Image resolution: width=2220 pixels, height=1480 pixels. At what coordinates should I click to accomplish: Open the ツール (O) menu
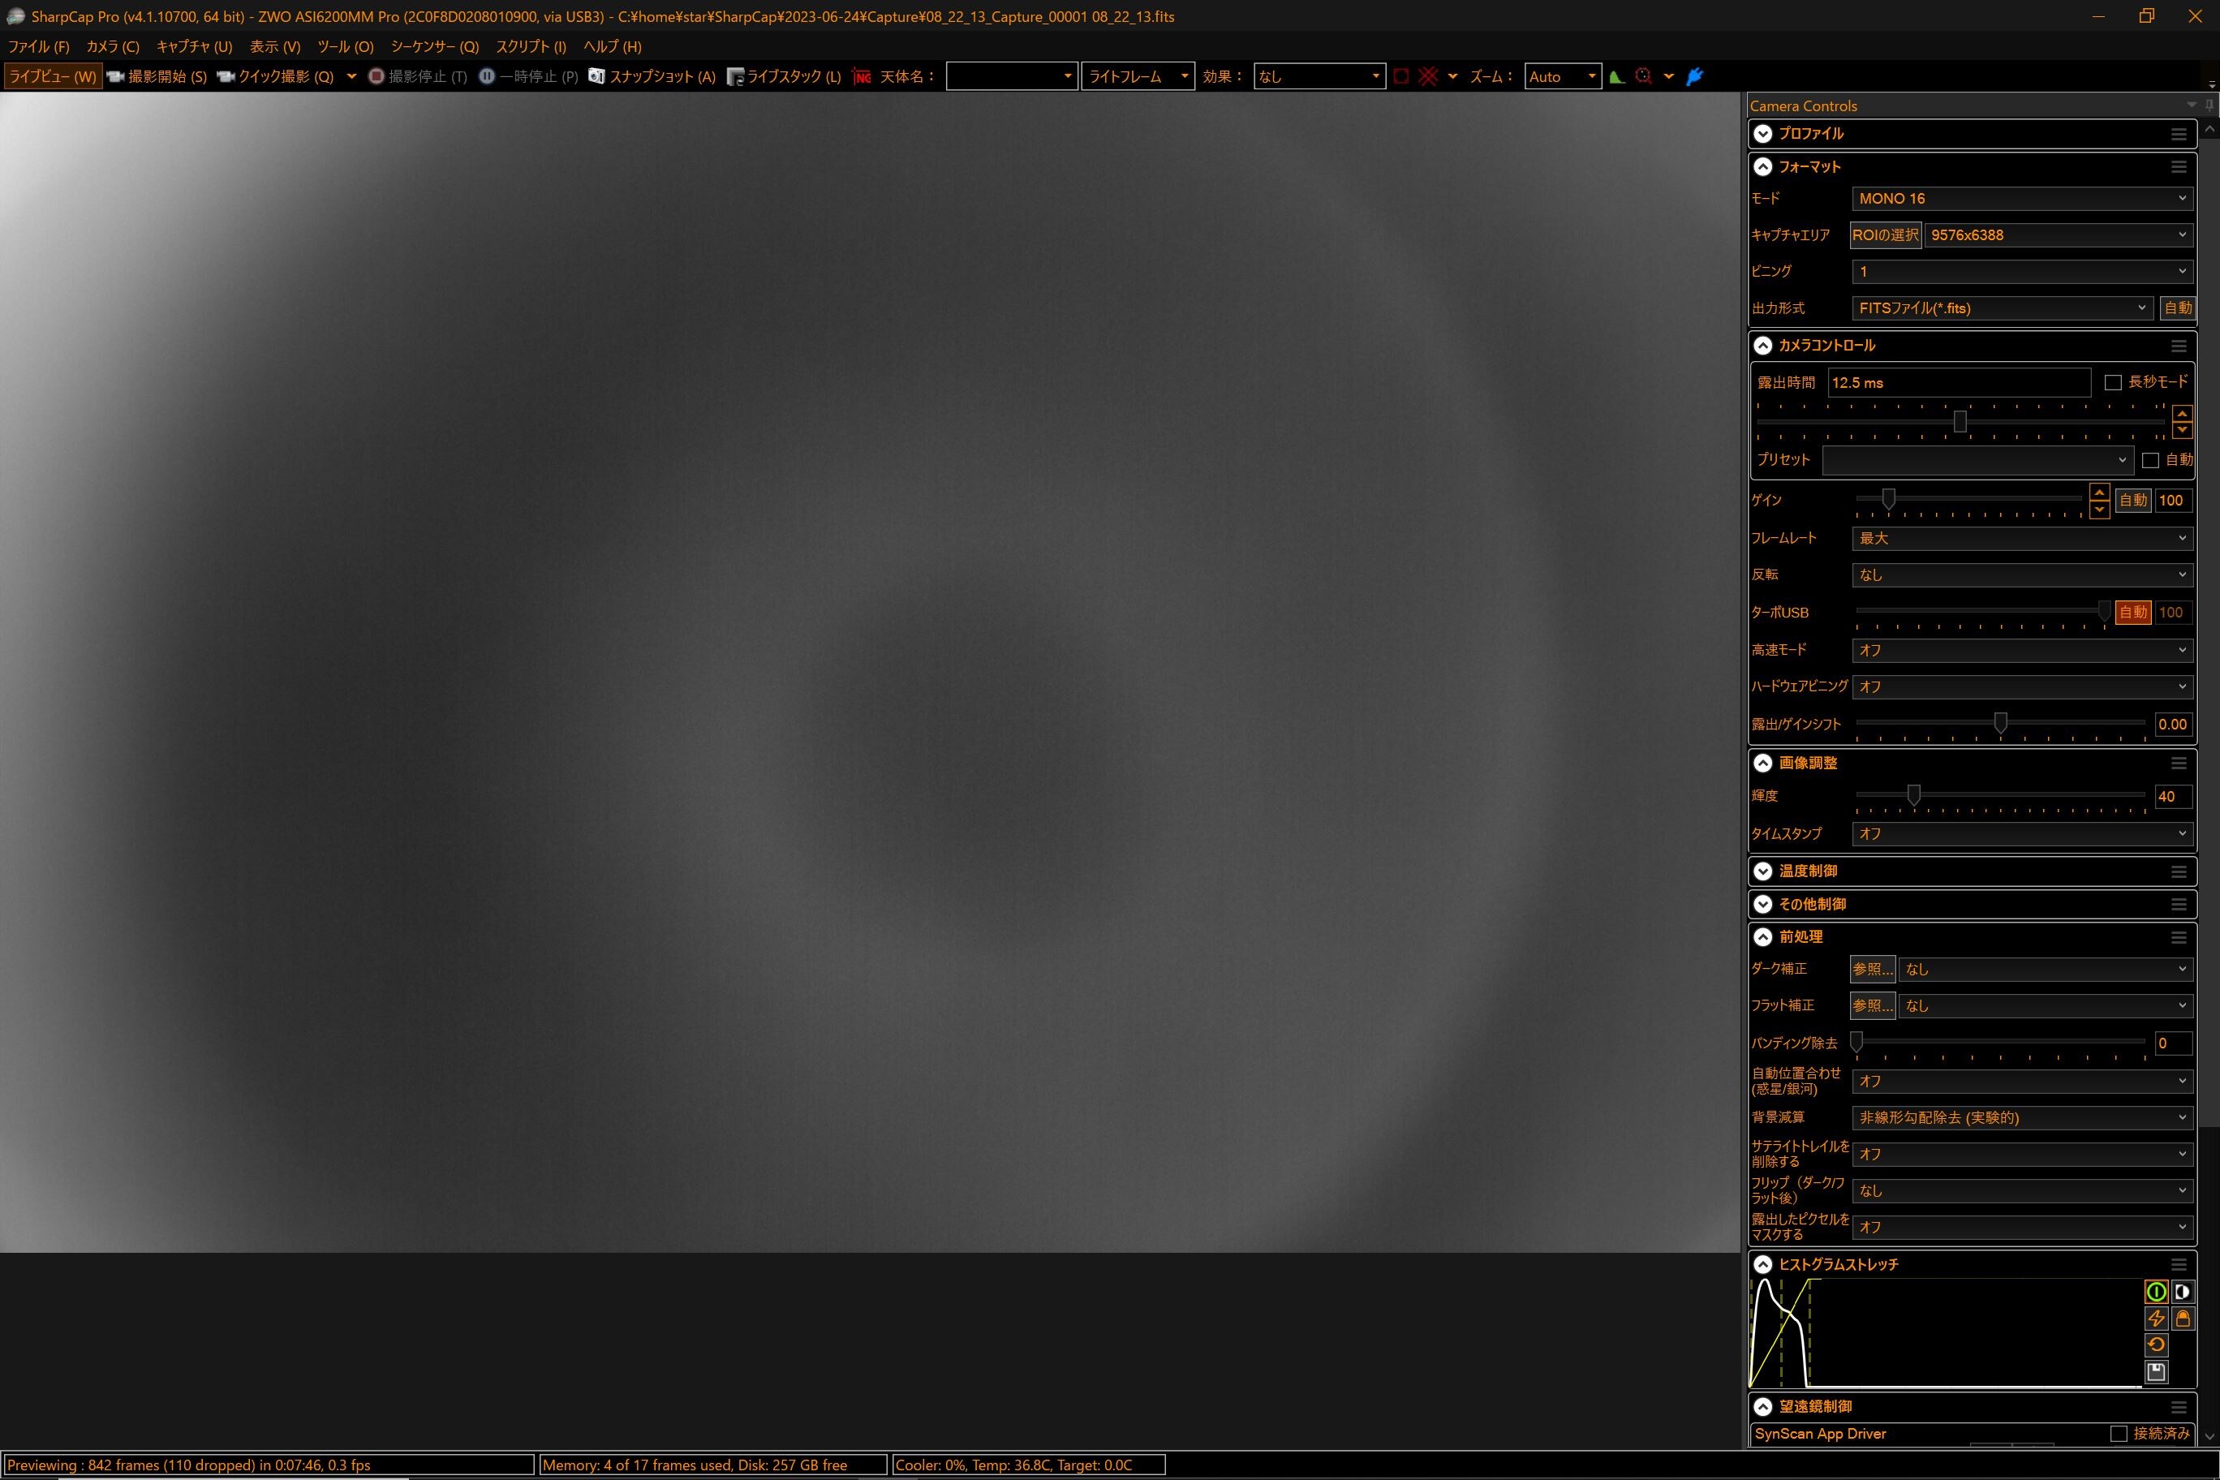tap(346, 46)
